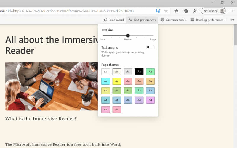Select sky blue theme in third row
Screen dimensions: 237x148
(x=150, y=91)
